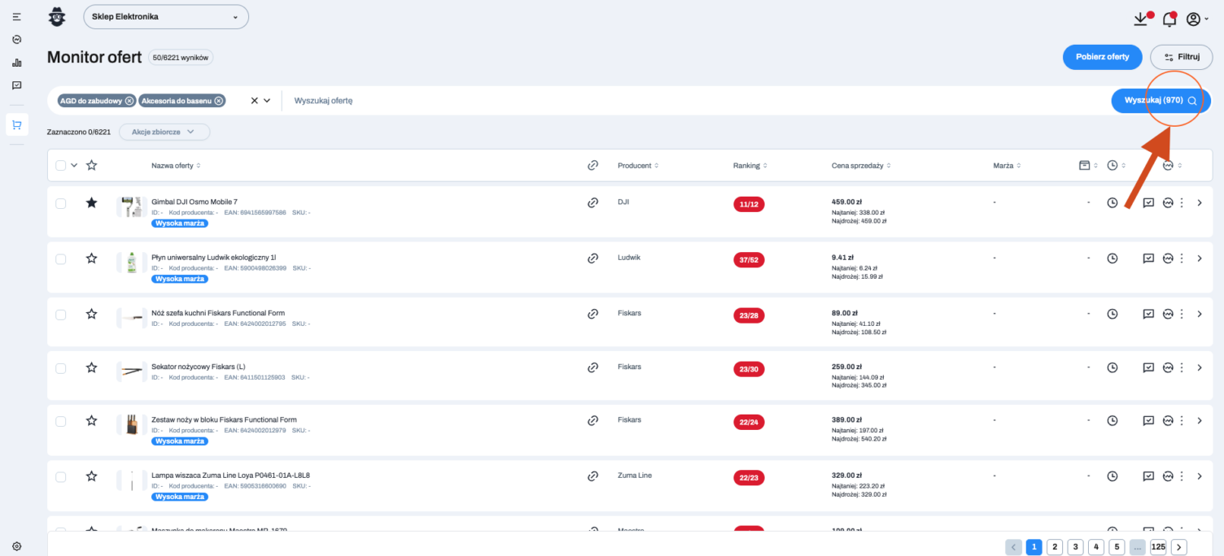The image size is (1224, 556).
Task: Click the shopping cart icon in left sidebar
Action: (16, 124)
